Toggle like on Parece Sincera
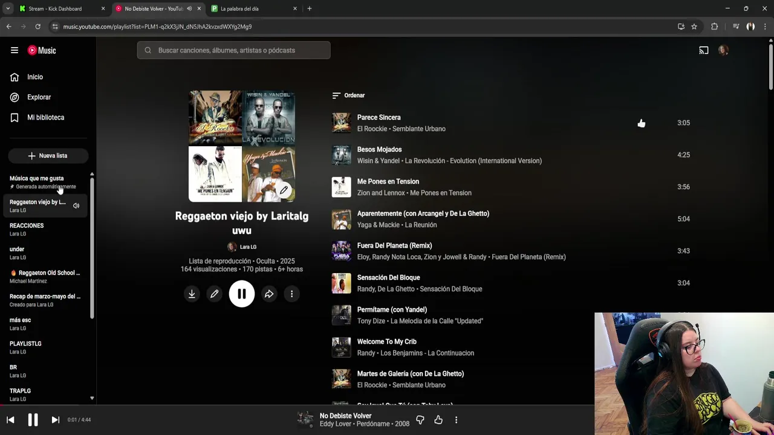 point(642,123)
